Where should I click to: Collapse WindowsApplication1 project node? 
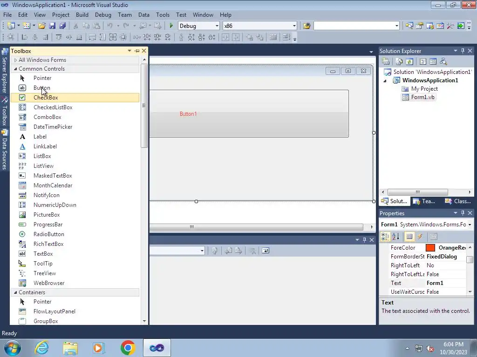(x=385, y=81)
